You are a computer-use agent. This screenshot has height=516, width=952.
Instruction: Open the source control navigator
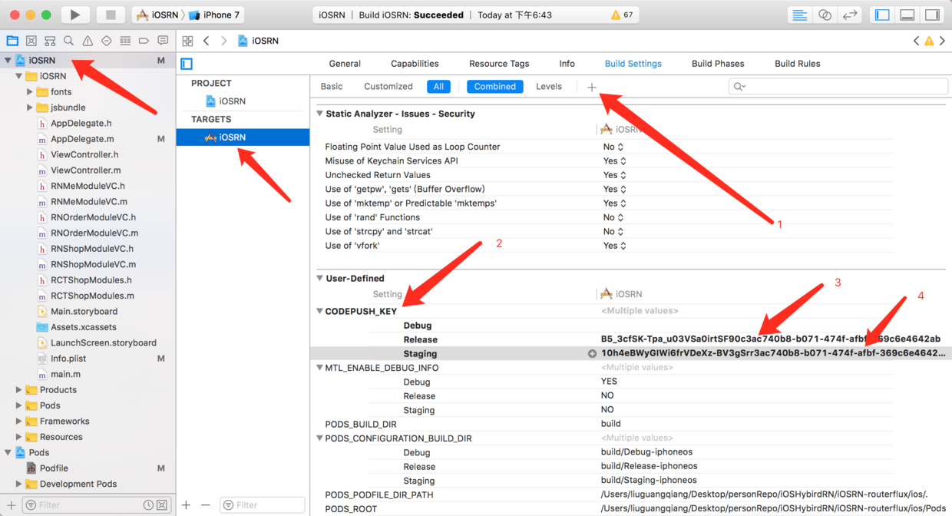31,41
